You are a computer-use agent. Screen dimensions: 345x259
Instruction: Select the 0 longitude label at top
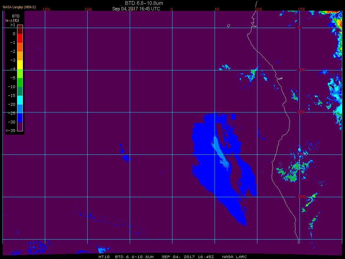(172, 9)
